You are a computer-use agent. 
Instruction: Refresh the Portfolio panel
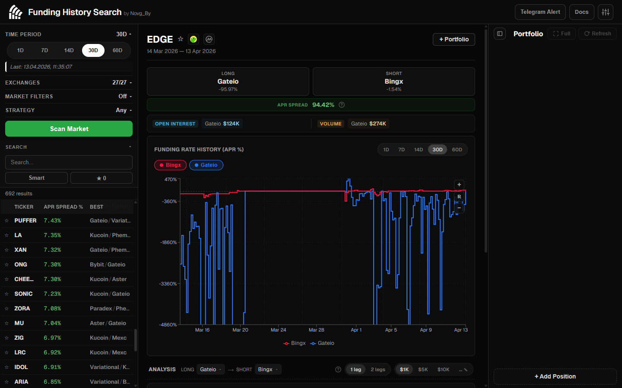coord(597,34)
